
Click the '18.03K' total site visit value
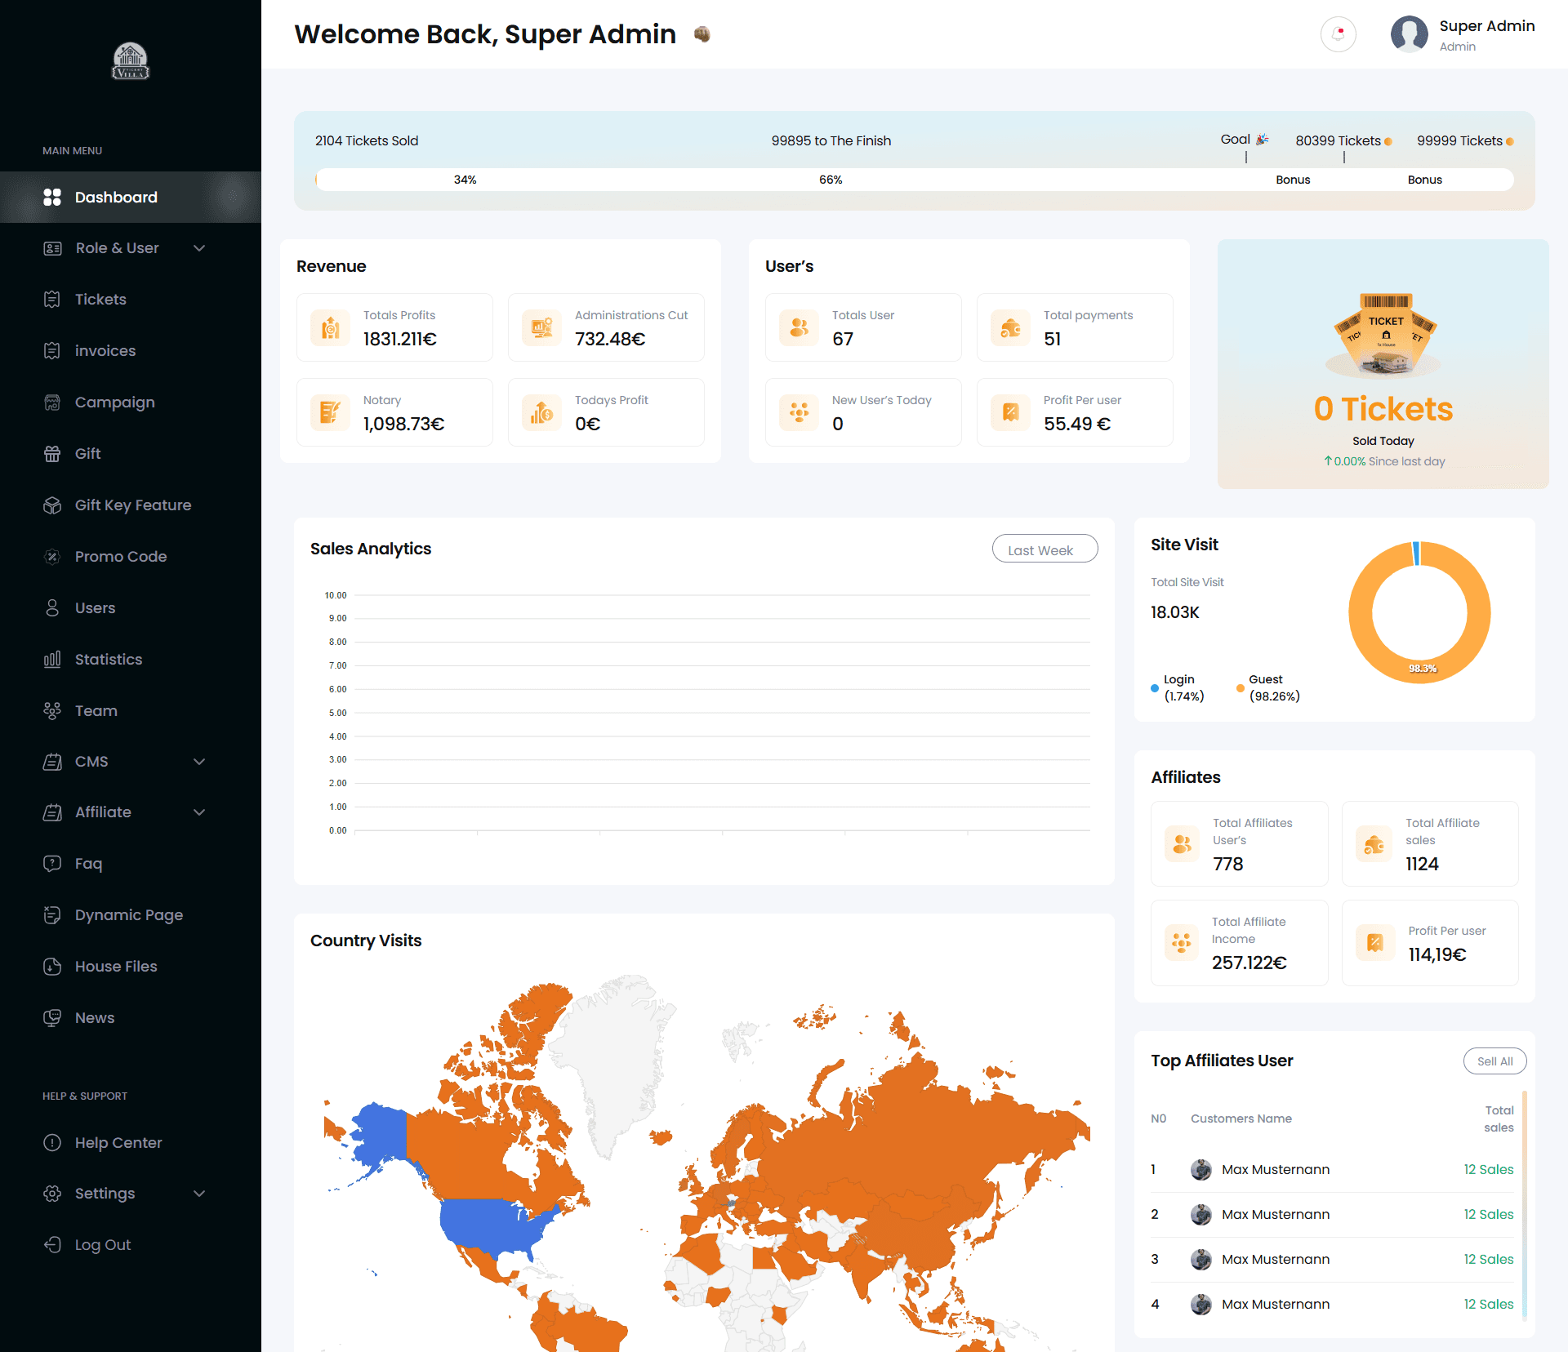1175,612
